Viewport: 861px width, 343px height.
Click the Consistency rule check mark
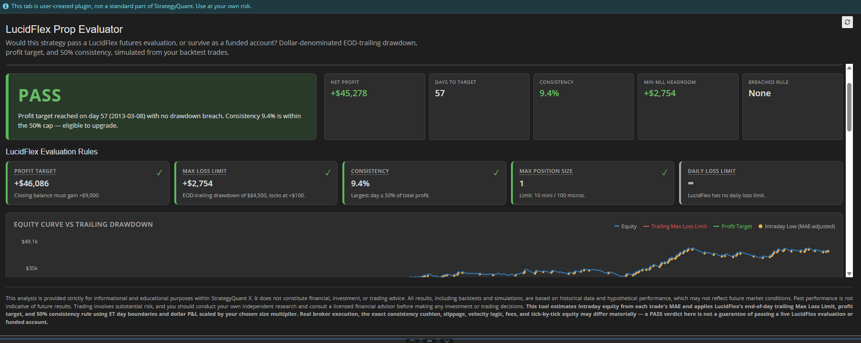click(496, 172)
